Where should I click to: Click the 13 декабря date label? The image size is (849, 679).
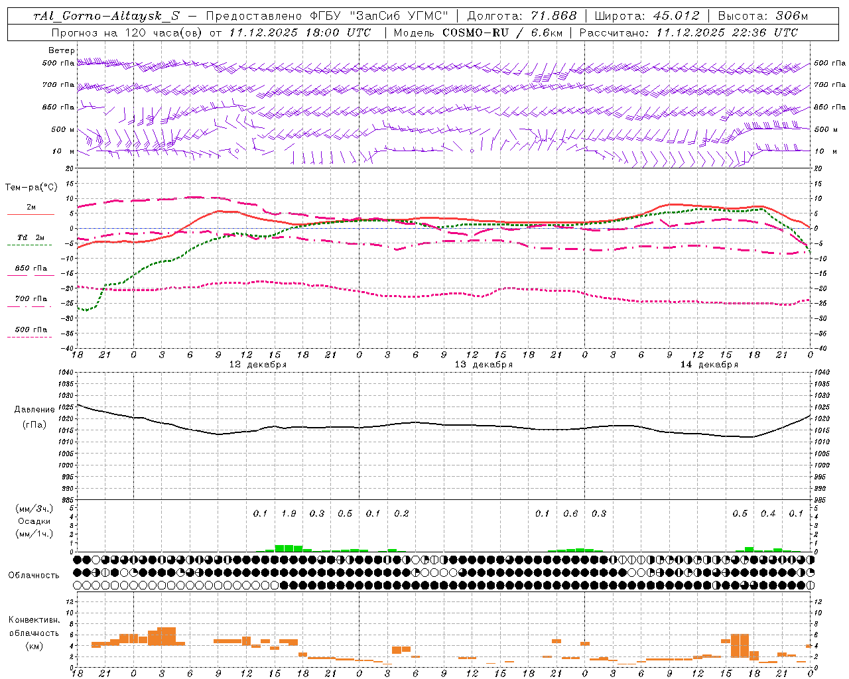coord(484,365)
